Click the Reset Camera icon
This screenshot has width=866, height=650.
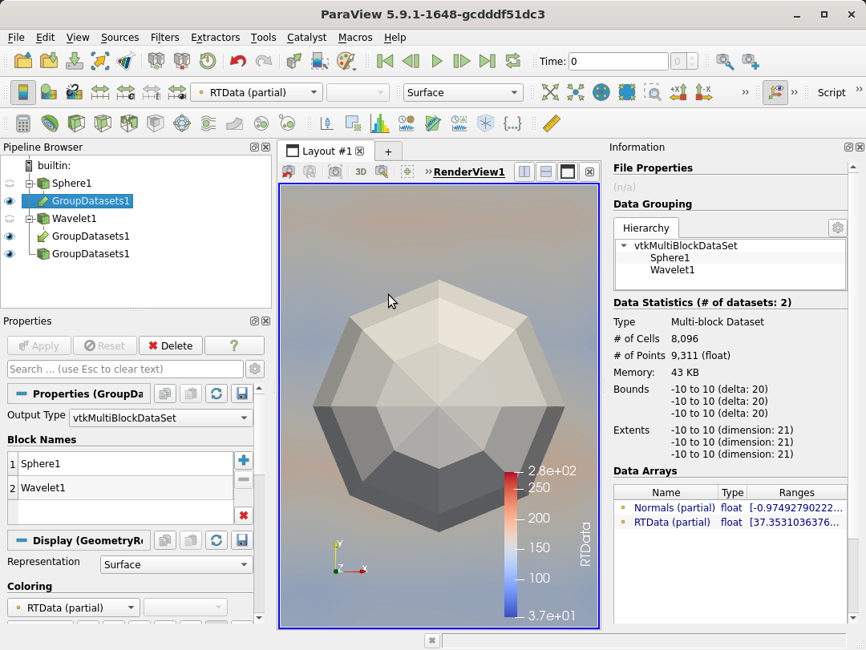(550, 92)
